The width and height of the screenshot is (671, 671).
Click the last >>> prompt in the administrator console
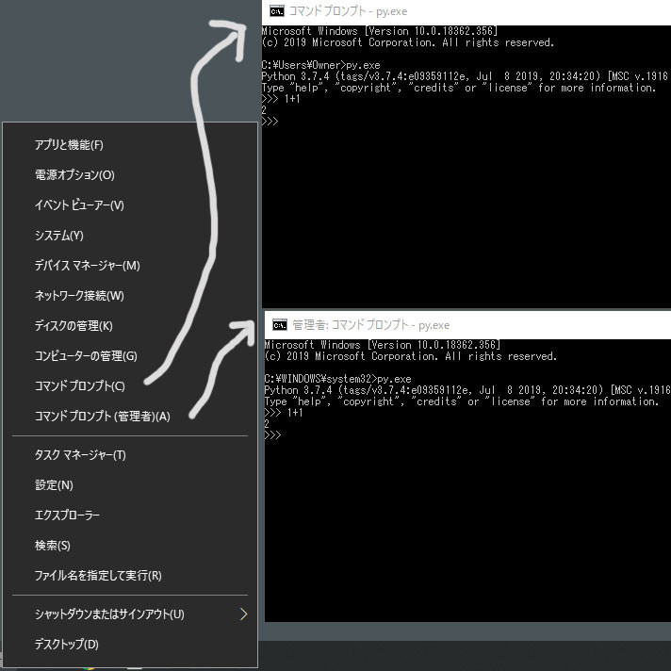point(273,435)
